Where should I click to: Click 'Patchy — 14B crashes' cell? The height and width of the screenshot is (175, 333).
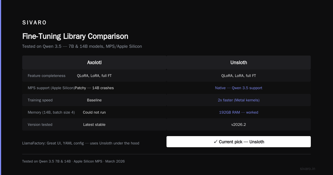pos(94,88)
